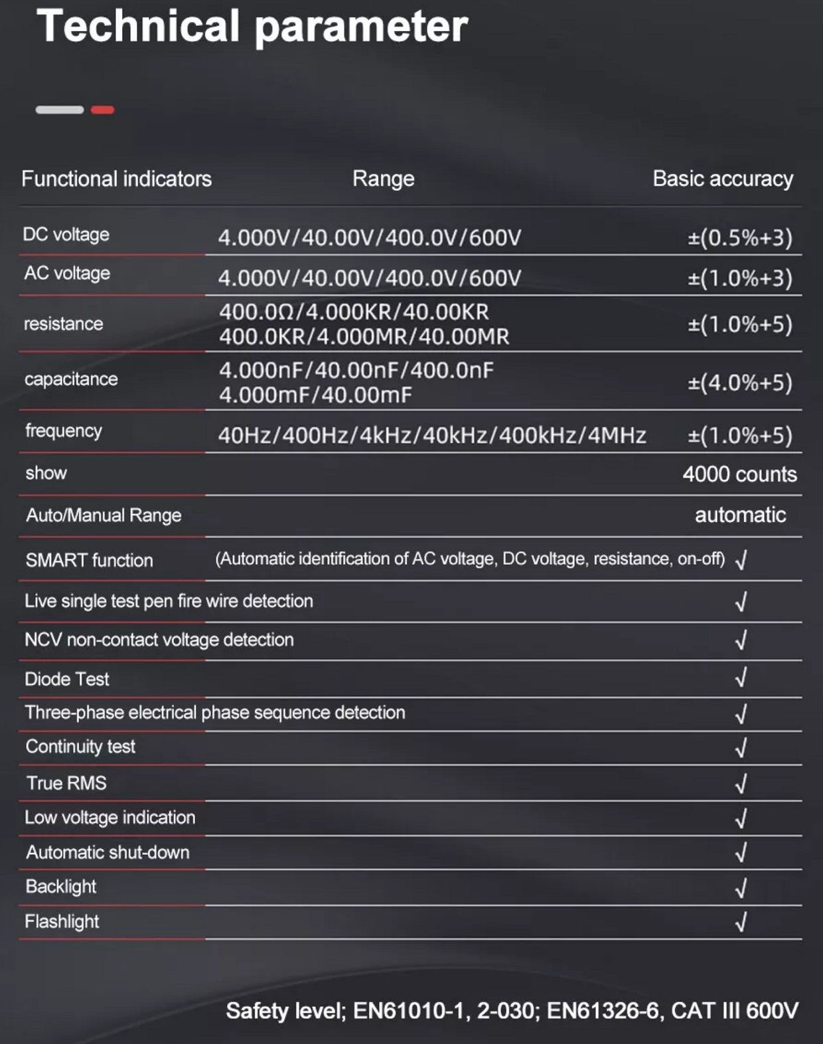Click the Backlight row checkmark

tap(741, 888)
